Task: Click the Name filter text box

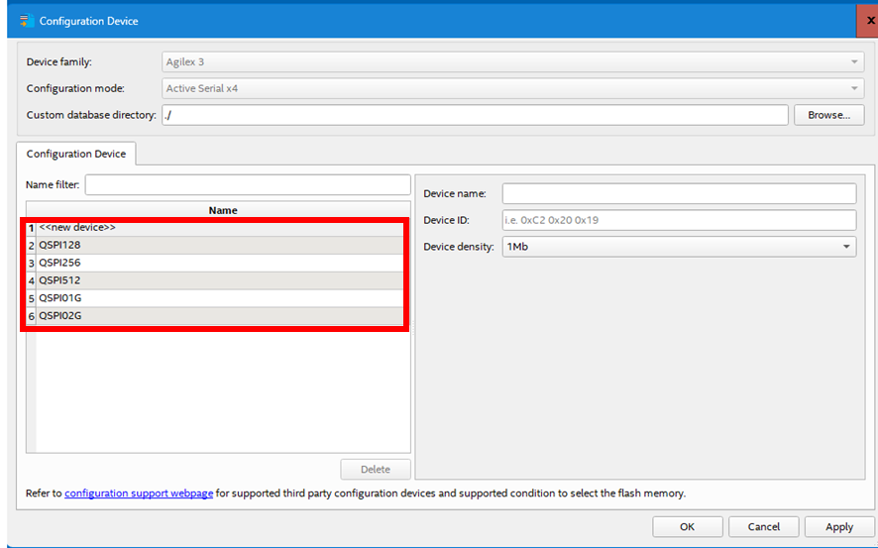Action: 248,185
